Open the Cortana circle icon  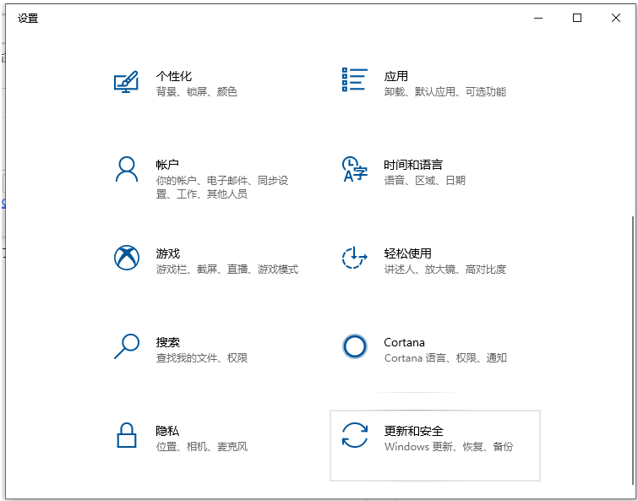click(x=354, y=346)
